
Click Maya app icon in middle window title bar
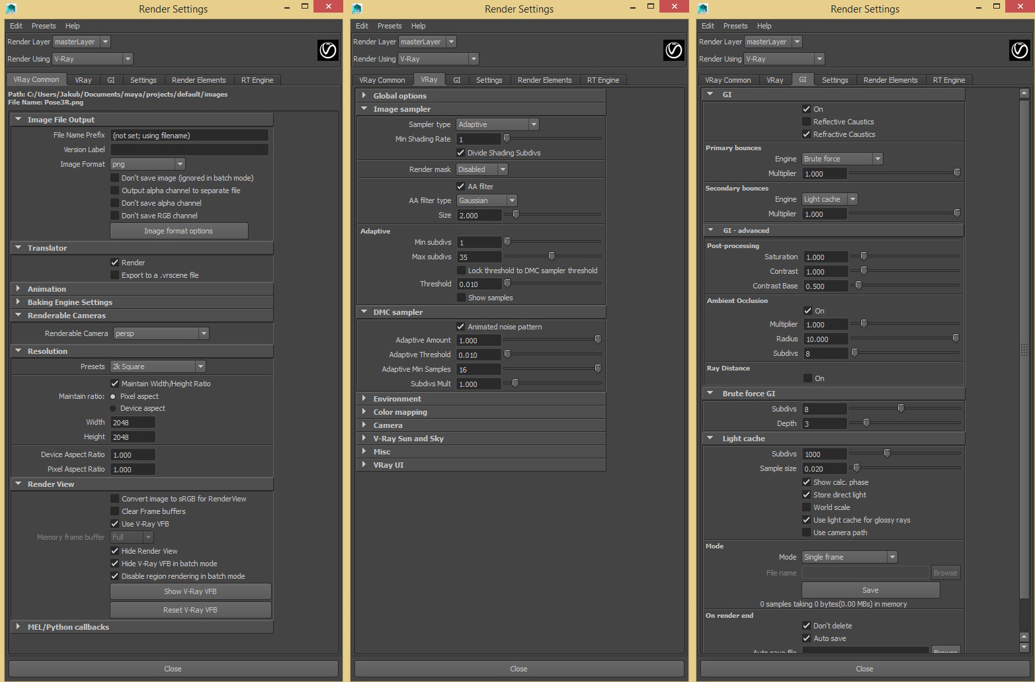pyautogui.click(x=357, y=8)
